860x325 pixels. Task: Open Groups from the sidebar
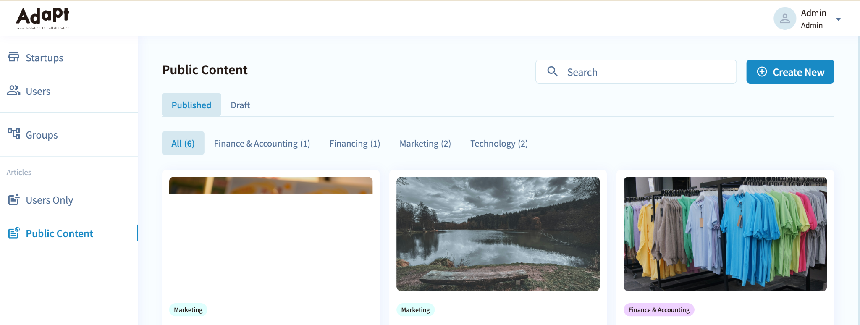69,135
